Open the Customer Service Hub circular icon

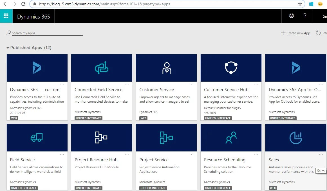pos(231,68)
